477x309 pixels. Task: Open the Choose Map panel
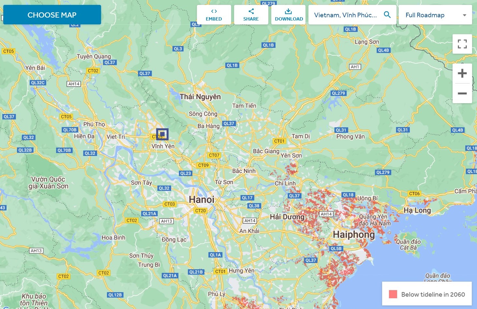tap(52, 15)
